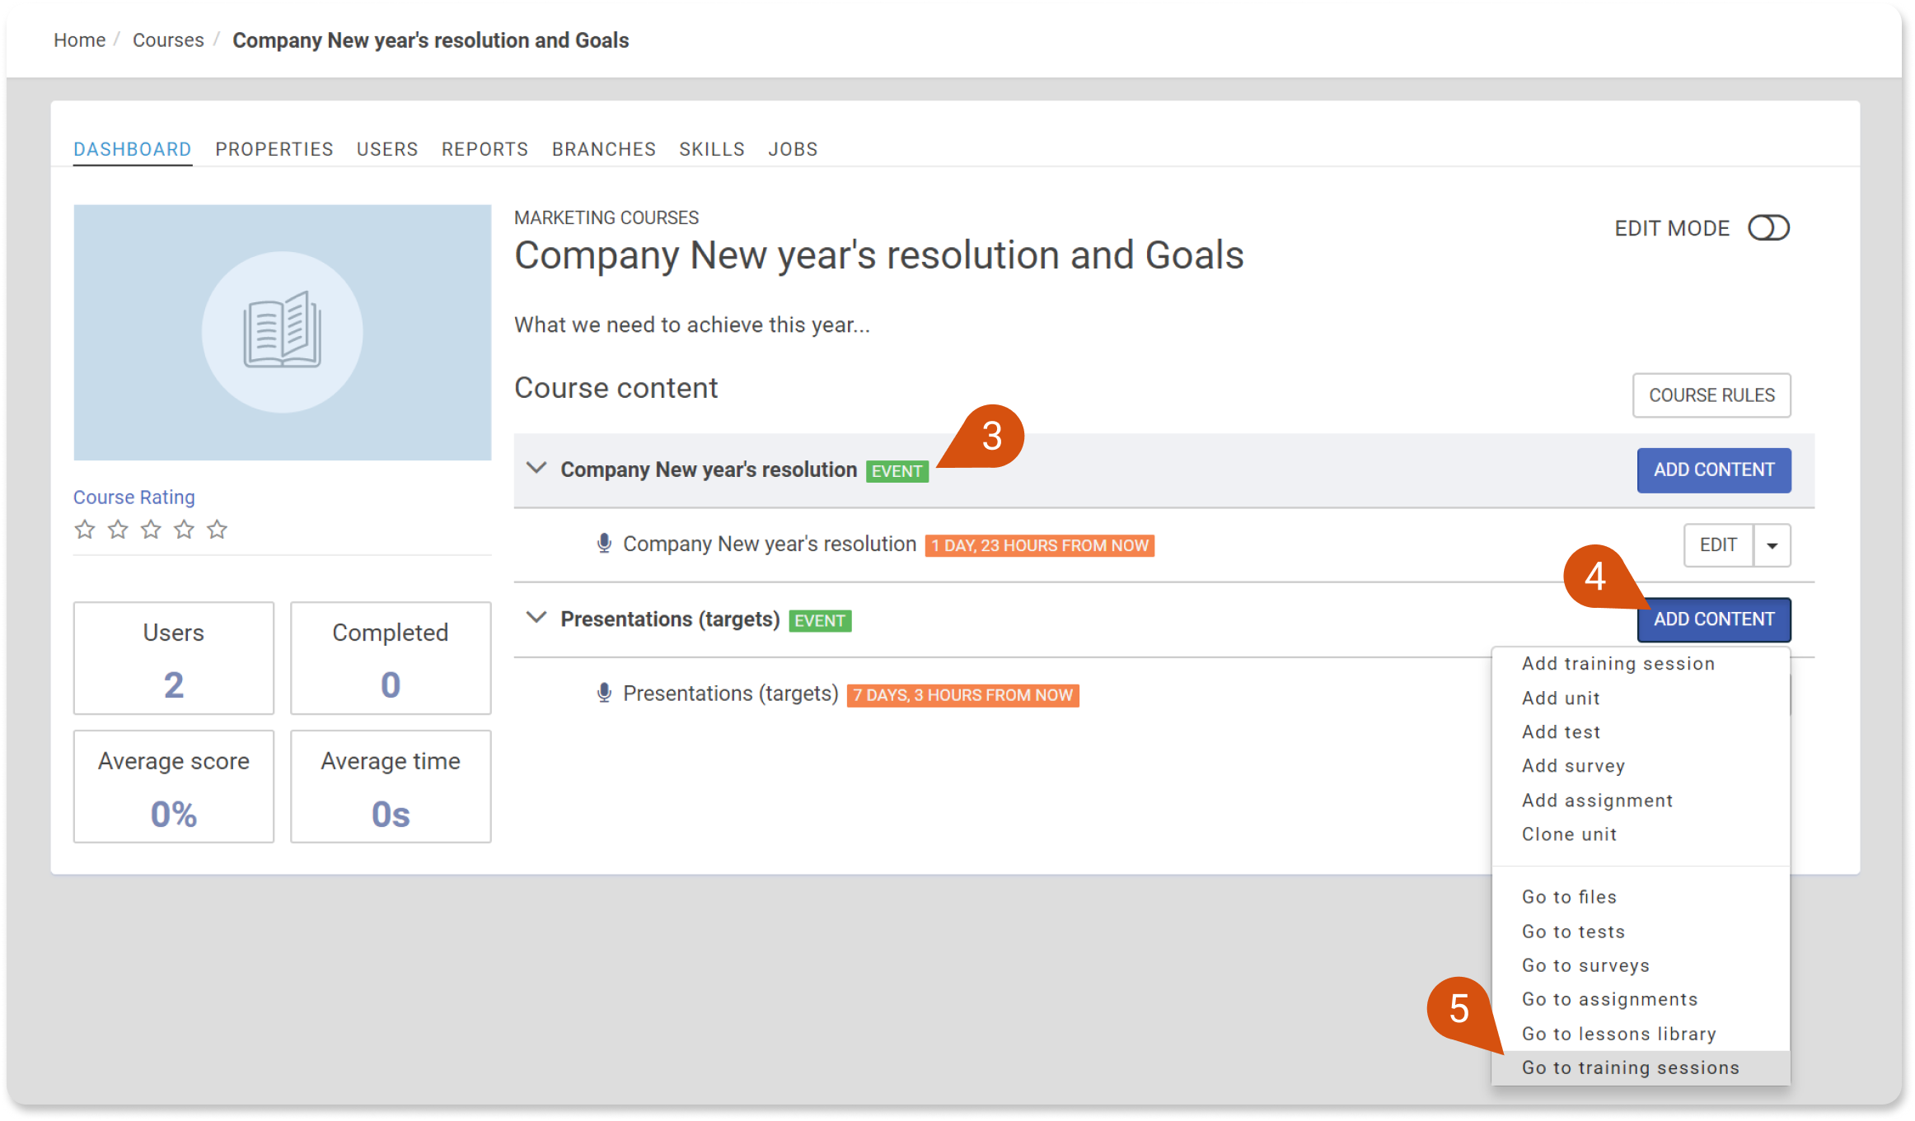The image size is (1915, 1121).
Task: Collapse the Presentations (targets) section chevron
Action: pyautogui.click(x=536, y=618)
